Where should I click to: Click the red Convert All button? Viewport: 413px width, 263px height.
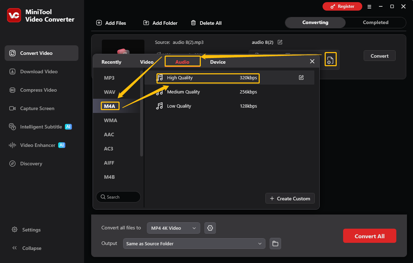pyautogui.click(x=370, y=236)
